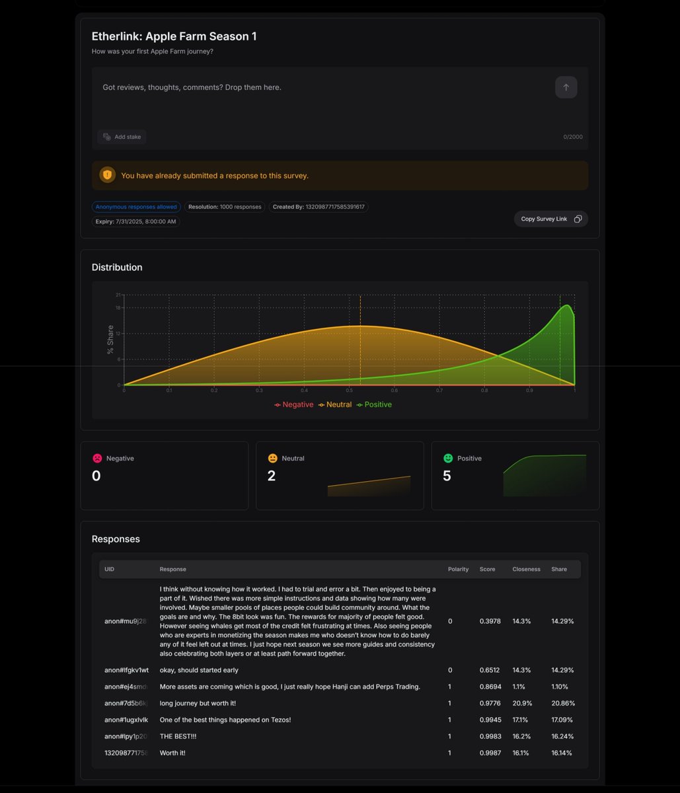Click the '% Share' chart axis label
This screenshot has height=793, width=680.
point(110,340)
